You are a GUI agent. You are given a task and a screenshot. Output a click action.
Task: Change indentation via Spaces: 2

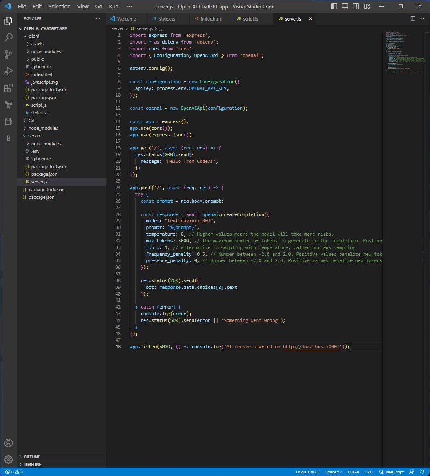coord(333,472)
